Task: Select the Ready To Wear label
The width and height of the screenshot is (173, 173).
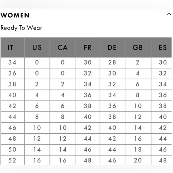Action: click(21, 28)
